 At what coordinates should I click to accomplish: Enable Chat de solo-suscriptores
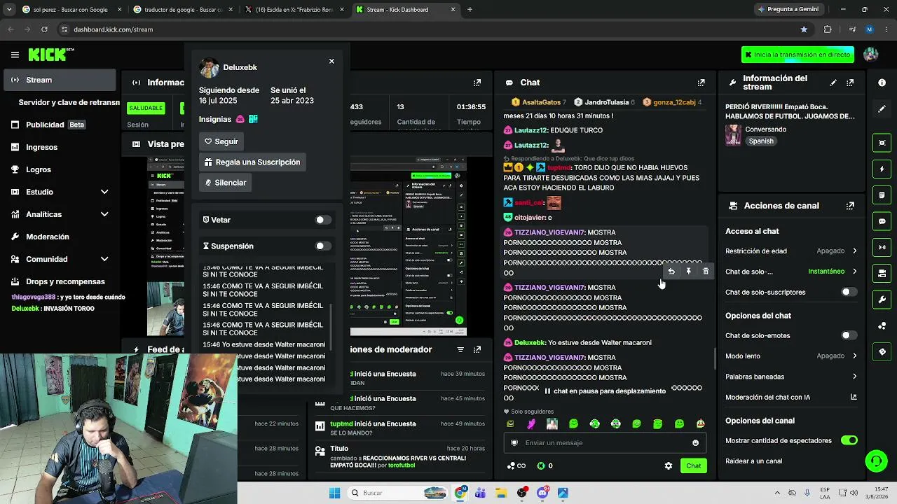849,292
